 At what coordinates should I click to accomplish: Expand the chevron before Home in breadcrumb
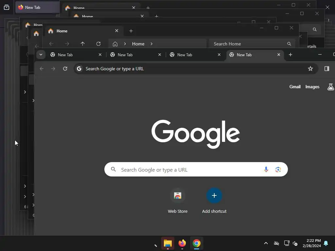tap(125, 44)
